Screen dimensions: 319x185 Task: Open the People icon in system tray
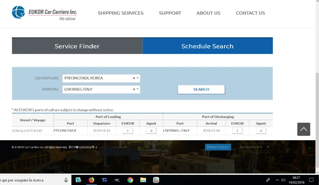pos(268,180)
